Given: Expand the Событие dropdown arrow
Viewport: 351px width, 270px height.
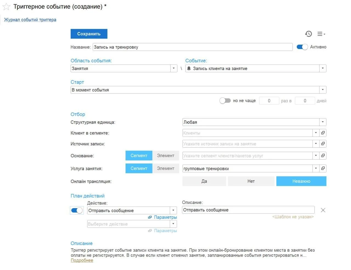Looking at the screenshot, I should 323,68.
